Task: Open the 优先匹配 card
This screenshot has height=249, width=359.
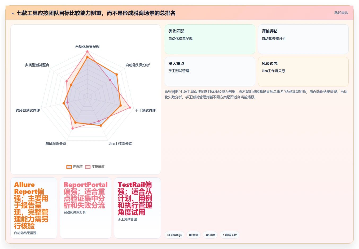Action: point(210,39)
